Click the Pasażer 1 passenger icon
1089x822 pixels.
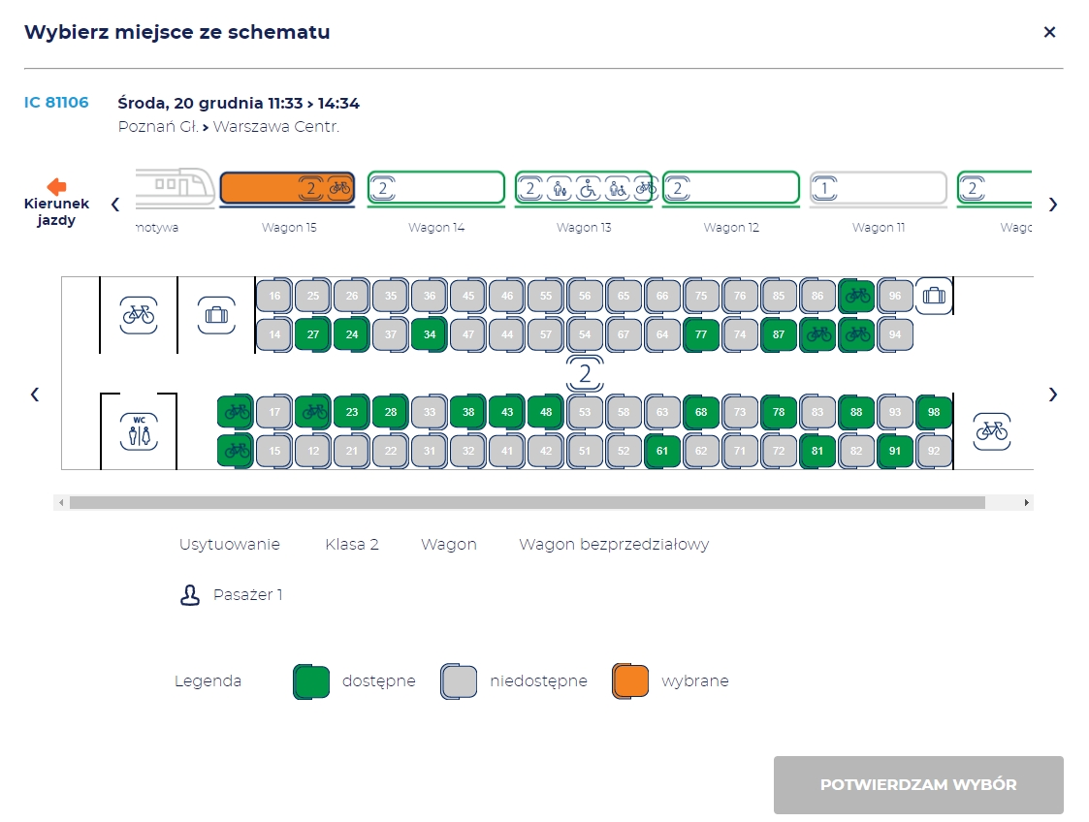pyautogui.click(x=190, y=595)
